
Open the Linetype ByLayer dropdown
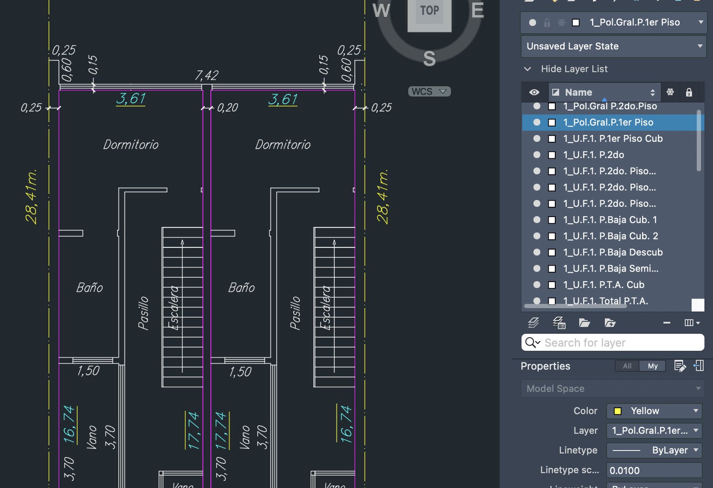coord(654,450)
